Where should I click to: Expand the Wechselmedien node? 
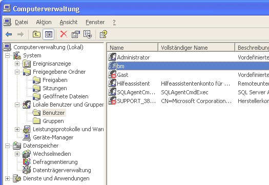[x=17, y=154]
